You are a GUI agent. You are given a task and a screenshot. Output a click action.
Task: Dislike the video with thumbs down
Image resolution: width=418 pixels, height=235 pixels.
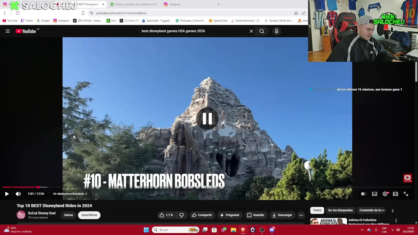[x=182, y=215]
